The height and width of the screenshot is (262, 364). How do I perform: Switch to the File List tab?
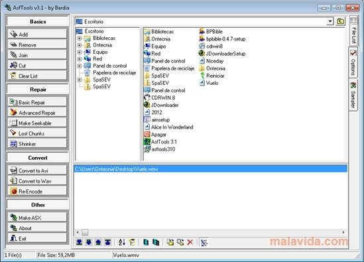[353, 31]
